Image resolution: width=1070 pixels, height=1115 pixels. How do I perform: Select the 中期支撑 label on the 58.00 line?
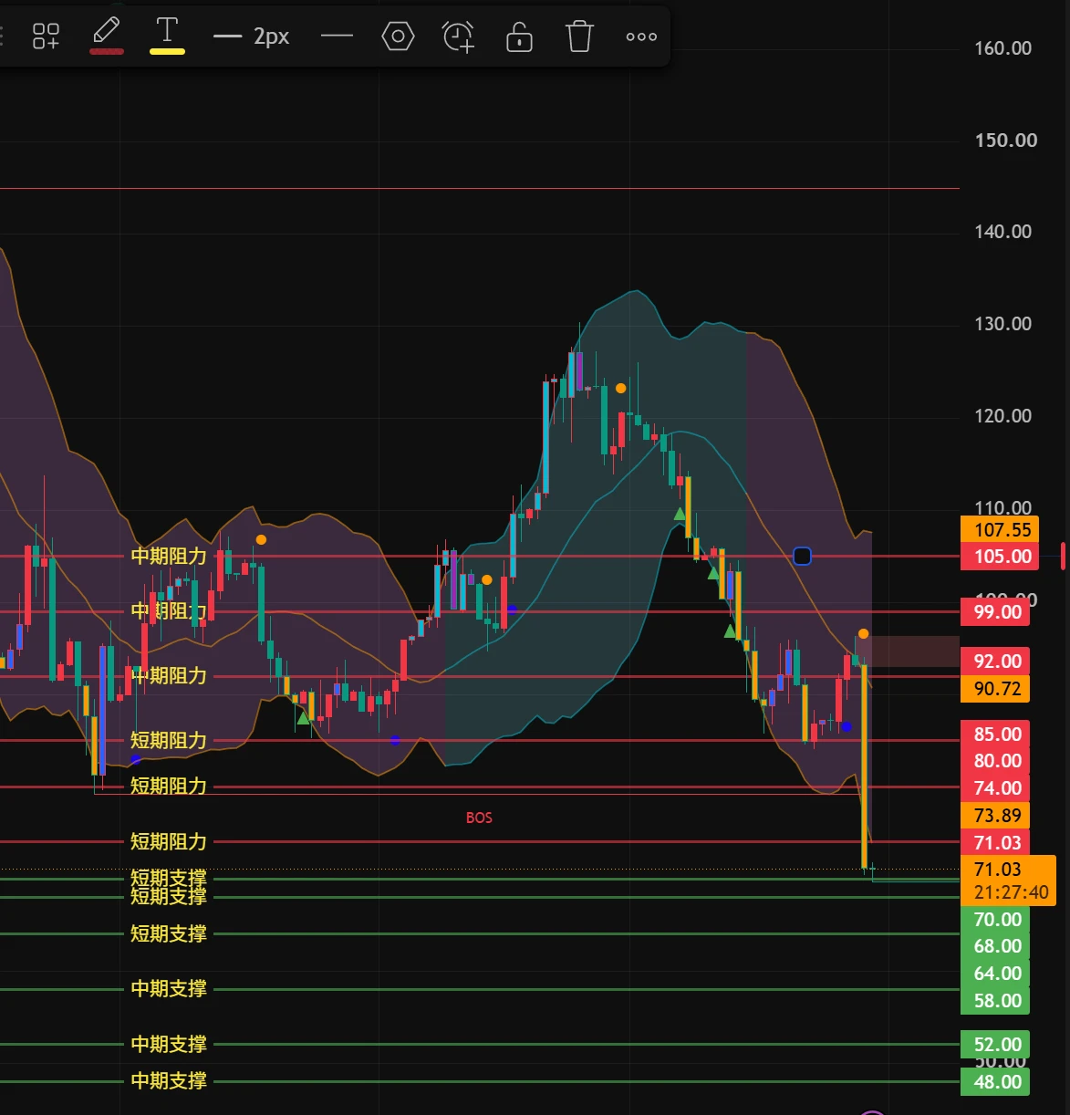point(169,988)
